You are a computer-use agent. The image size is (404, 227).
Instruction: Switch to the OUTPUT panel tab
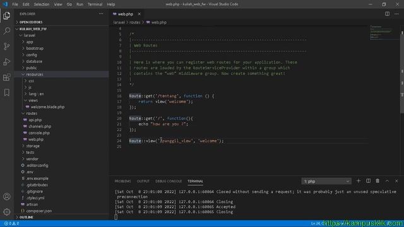(143, 181)
